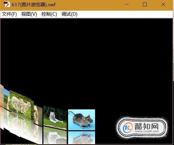Click the mouse photo thumbnail
174x145 pixels.
(x=81, y=120)
